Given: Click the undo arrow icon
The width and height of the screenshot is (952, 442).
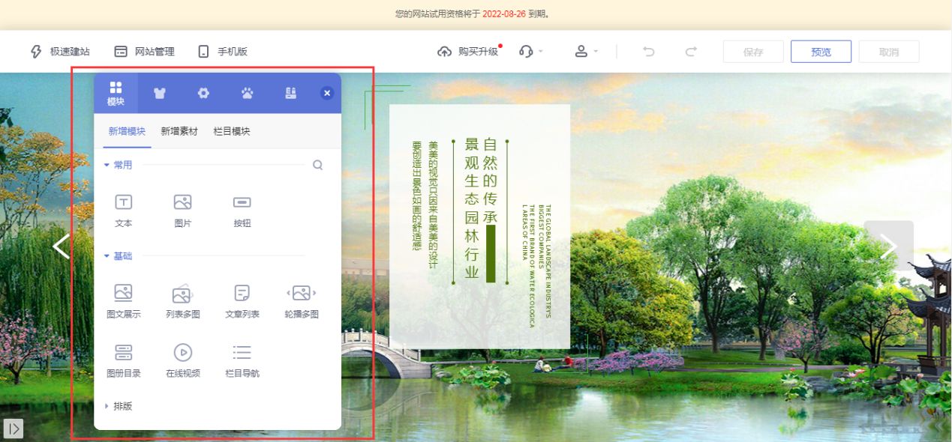Looking at the screenshot, I should (649, 52).
